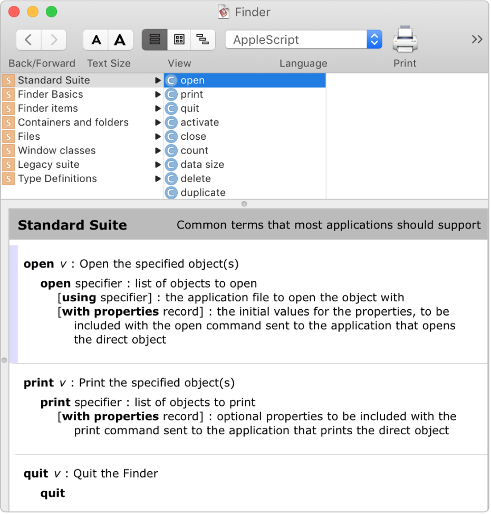Click the C icon beside delete
The height and width of the screenshot is (514, 491).
pos(171,179)
